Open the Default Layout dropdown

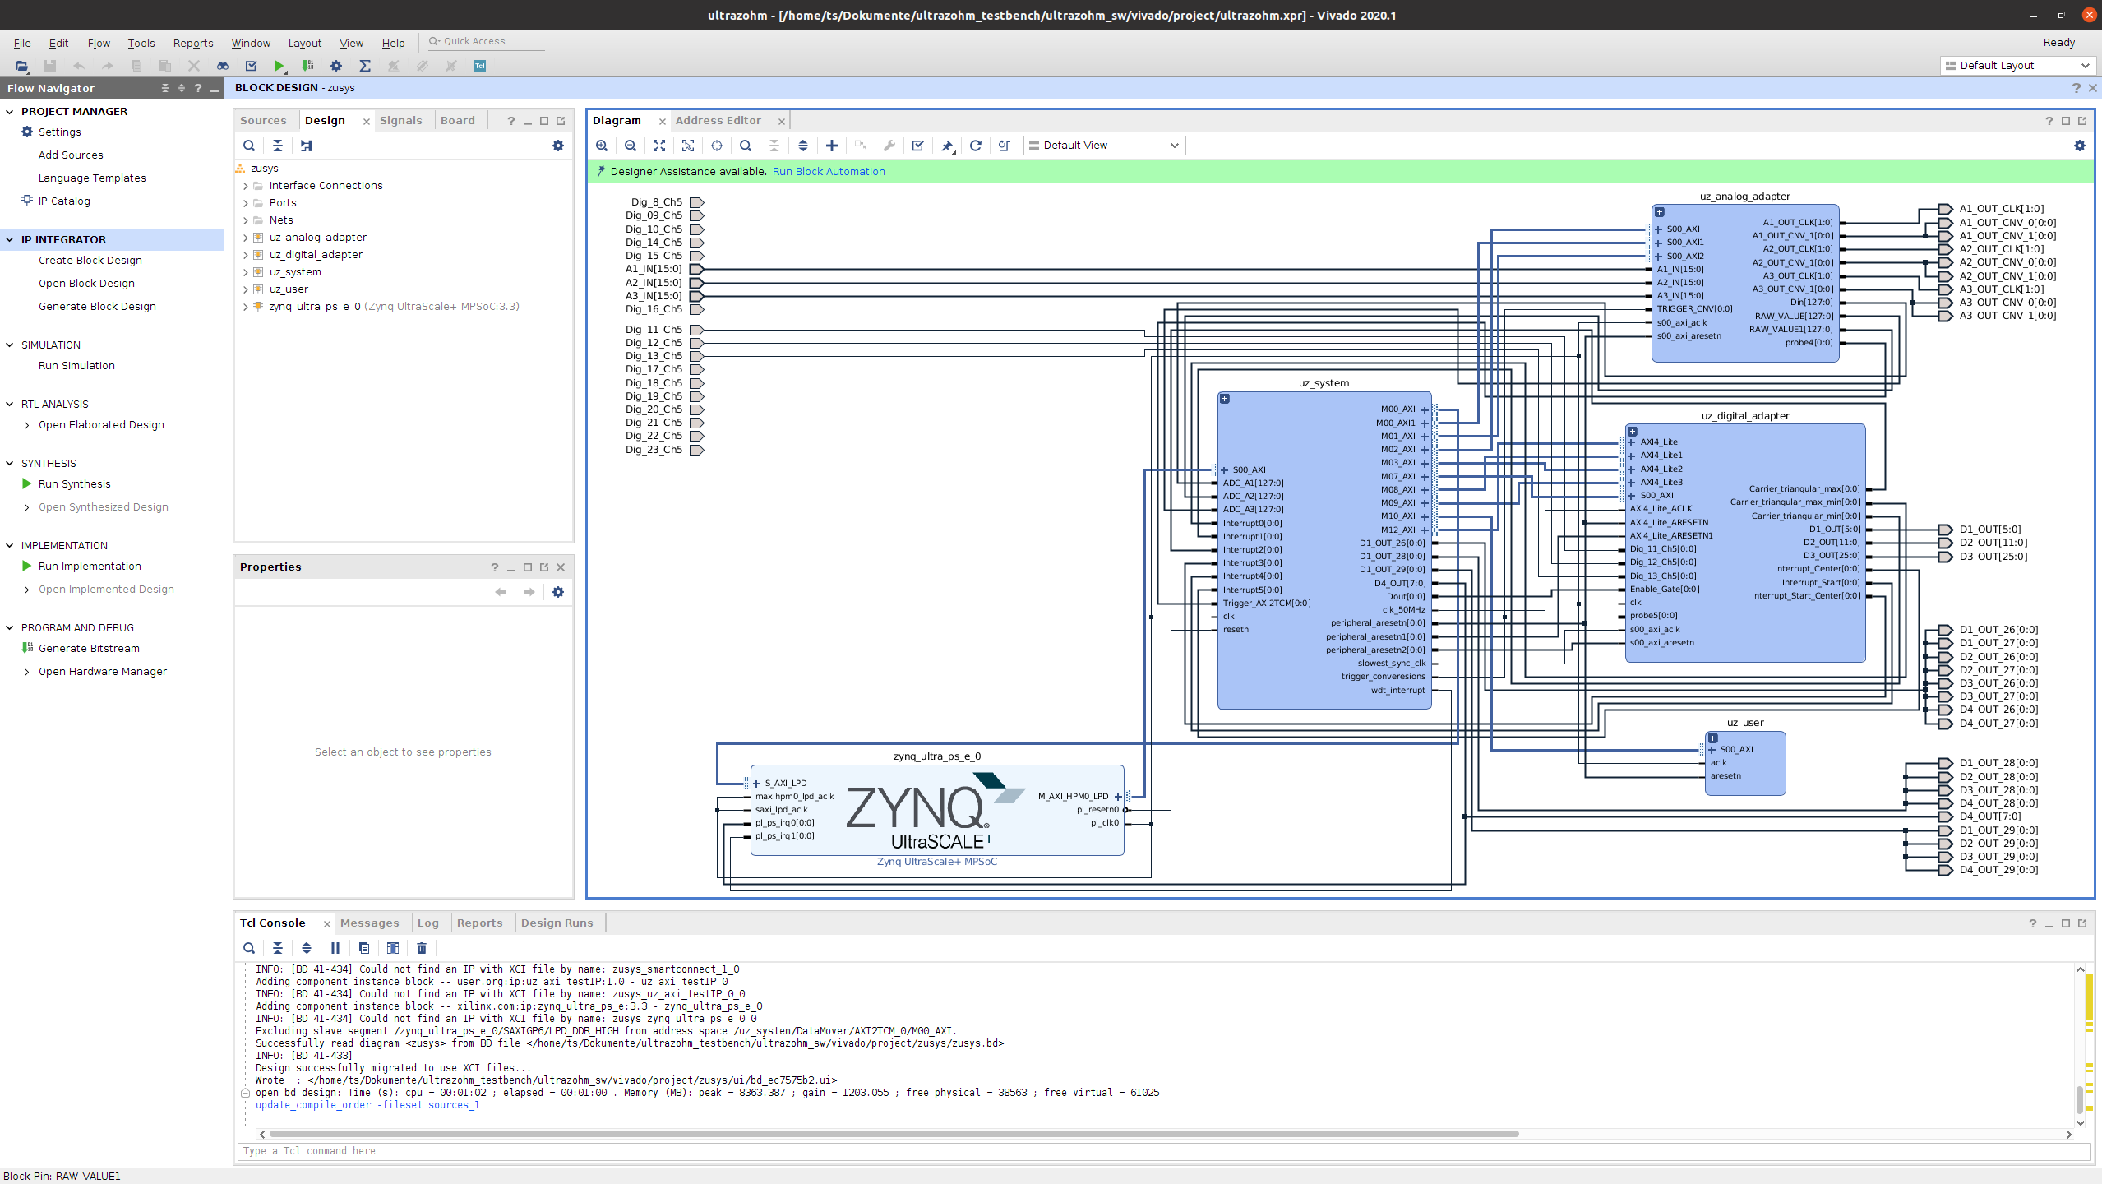coord(2017,66)
